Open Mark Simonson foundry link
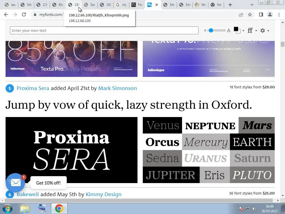Image resolution: width=285 pixels, height=214 pixels. pos(118,88)
